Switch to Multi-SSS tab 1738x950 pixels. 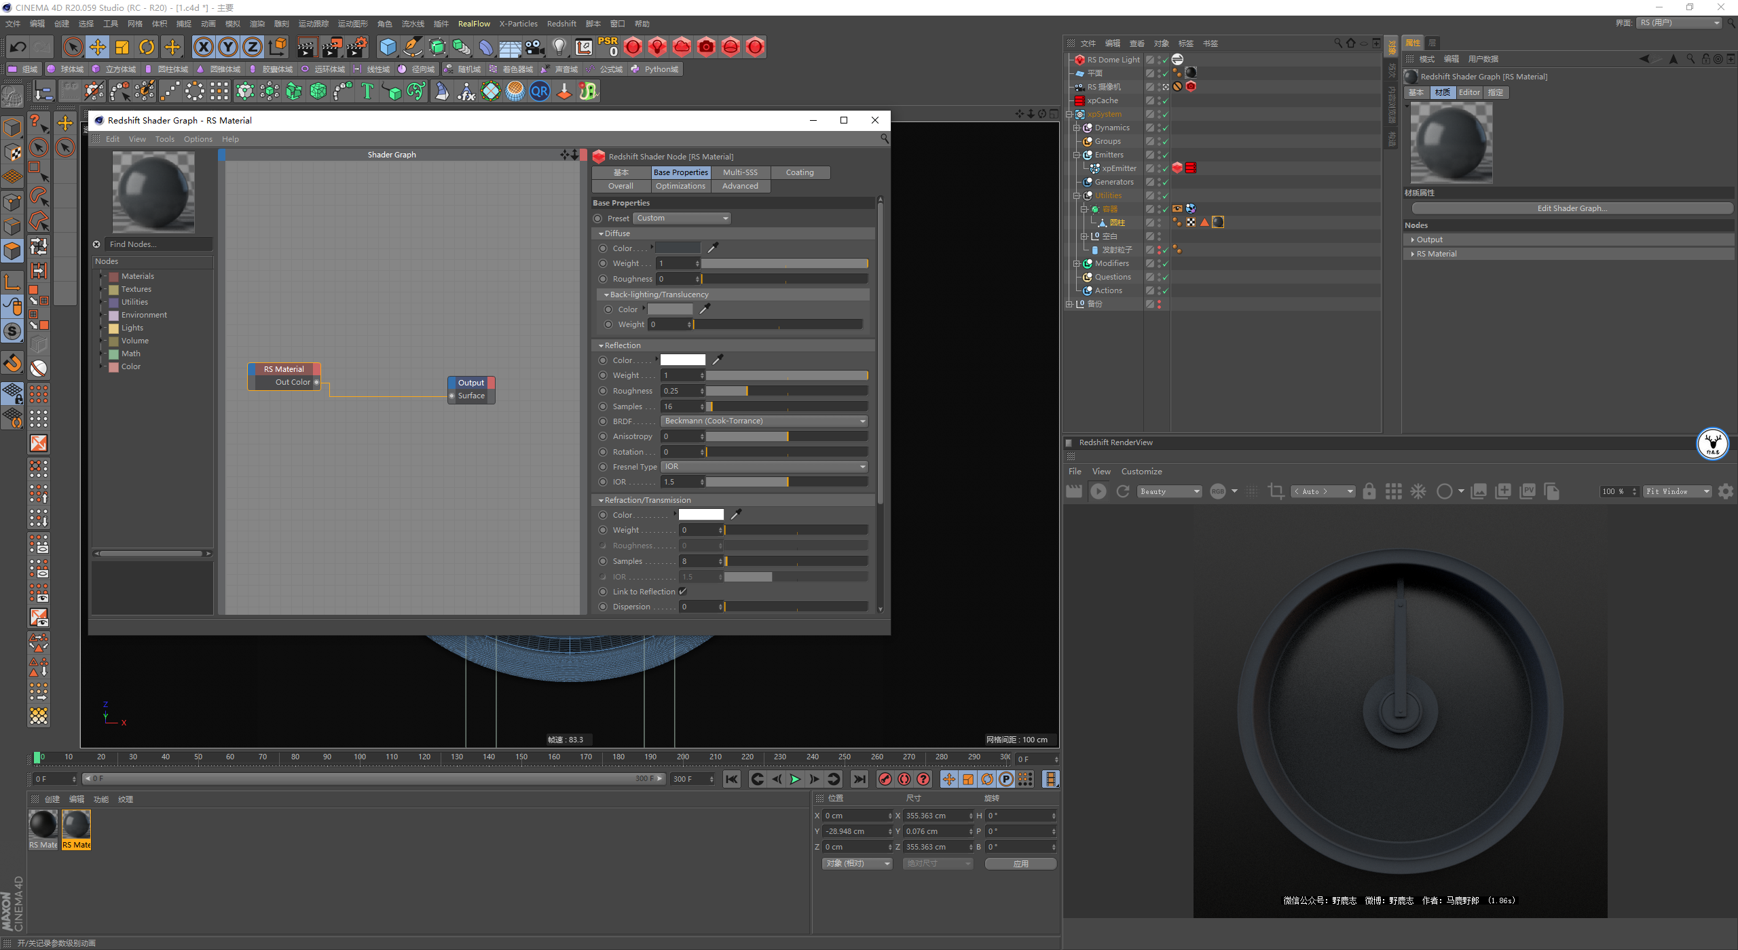[x=740, y=172]
